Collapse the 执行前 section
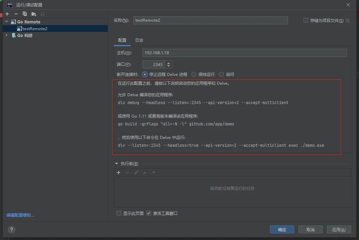Image resolution: width=359 pixels, height=240 pixels. click(x=116, y=164)
